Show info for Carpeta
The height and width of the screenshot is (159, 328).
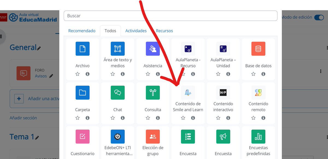tap(87, 118)
